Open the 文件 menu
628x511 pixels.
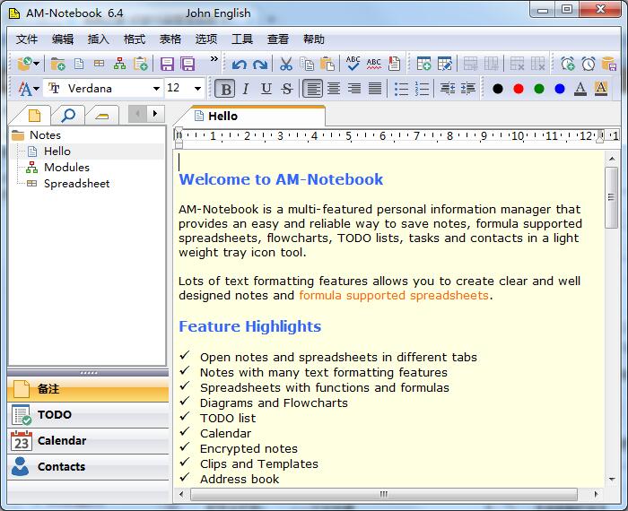tap(27, 39)
